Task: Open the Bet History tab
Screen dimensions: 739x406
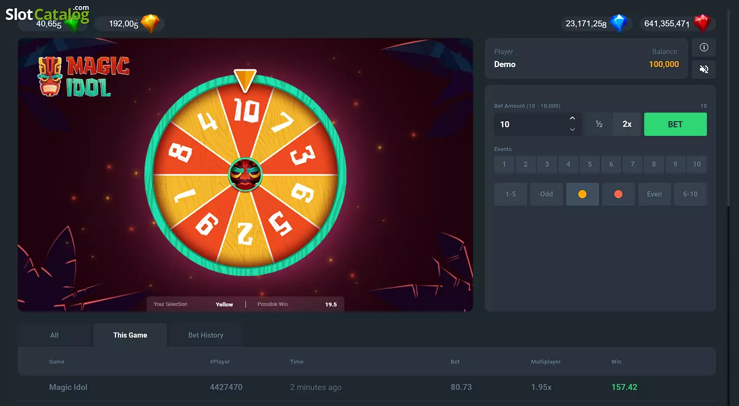Action: tap(206, 335)
